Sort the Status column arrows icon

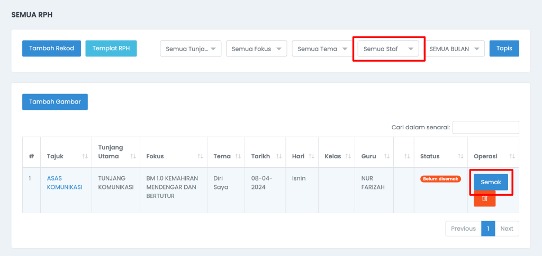click(x=460, y=156)
